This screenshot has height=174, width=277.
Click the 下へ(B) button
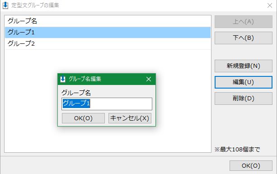pos(244,38)
